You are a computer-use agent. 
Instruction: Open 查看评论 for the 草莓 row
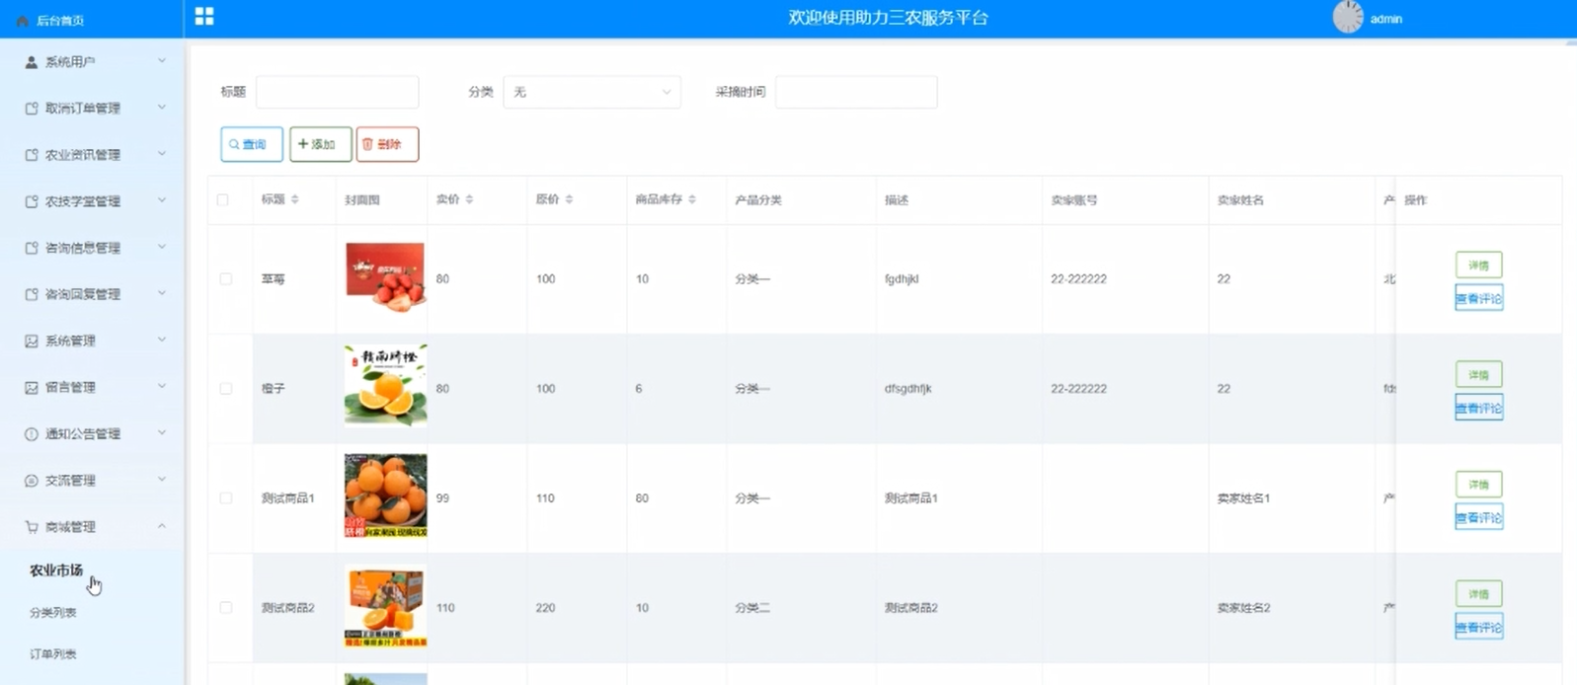click(1478, 298)
